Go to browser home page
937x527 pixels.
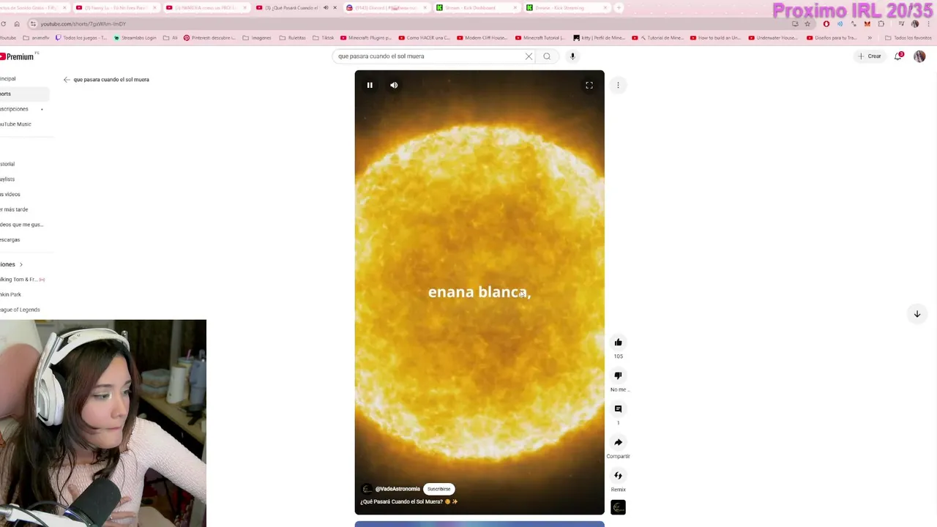click(17, 23)
